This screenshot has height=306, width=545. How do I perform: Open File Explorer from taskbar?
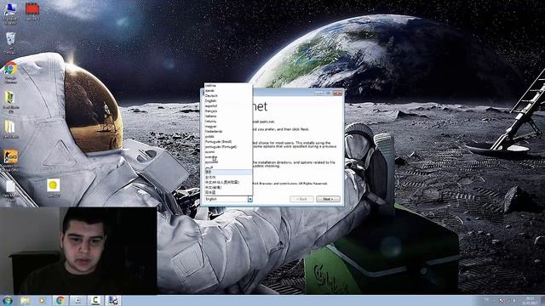pyautogui.click(x=25, y=300)
